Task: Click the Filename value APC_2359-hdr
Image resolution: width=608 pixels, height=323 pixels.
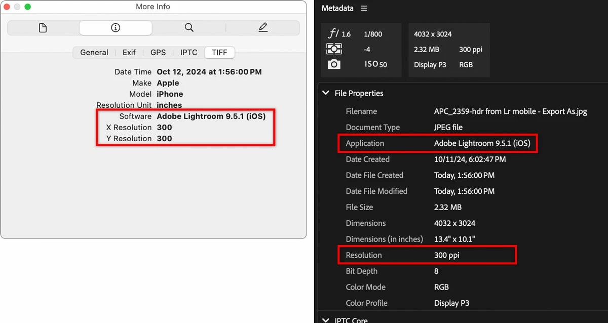Action: coord(511,111)
